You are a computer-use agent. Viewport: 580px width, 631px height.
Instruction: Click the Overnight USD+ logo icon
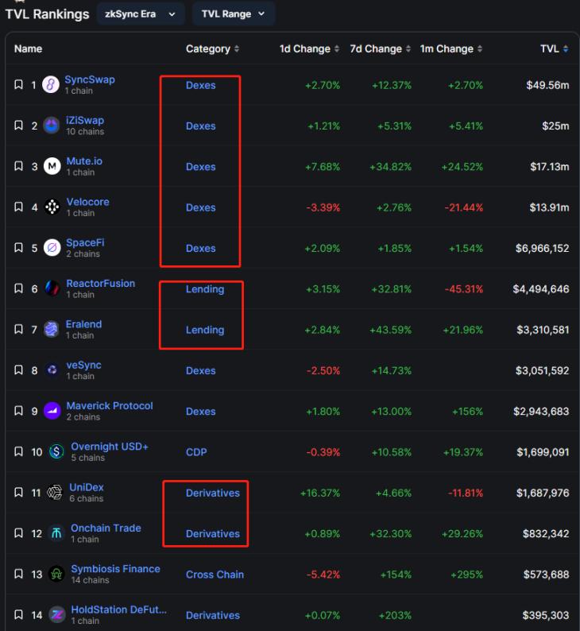point(56,452)
